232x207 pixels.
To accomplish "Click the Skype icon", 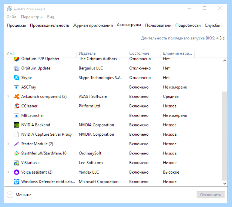I will click(x=16, y=78).
